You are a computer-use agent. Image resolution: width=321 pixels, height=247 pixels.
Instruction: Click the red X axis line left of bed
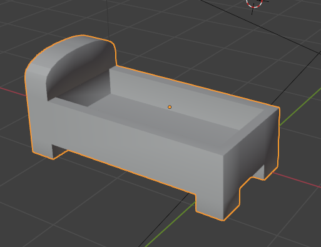coord(13,92)
